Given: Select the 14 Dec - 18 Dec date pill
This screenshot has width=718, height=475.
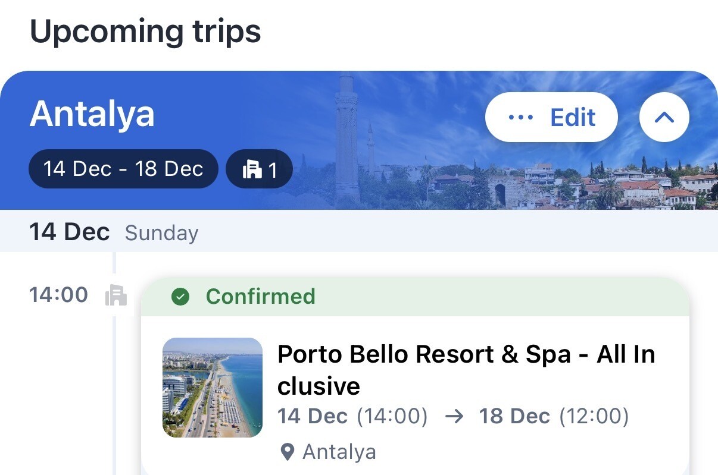Looking at the screenshot, I should point(123,169).
